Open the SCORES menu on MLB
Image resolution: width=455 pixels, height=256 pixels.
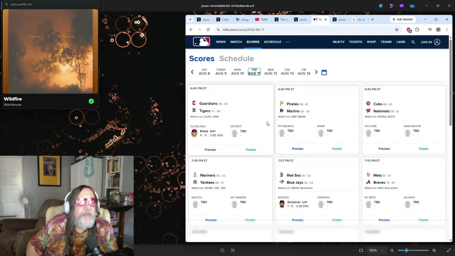tap(253, 42)
